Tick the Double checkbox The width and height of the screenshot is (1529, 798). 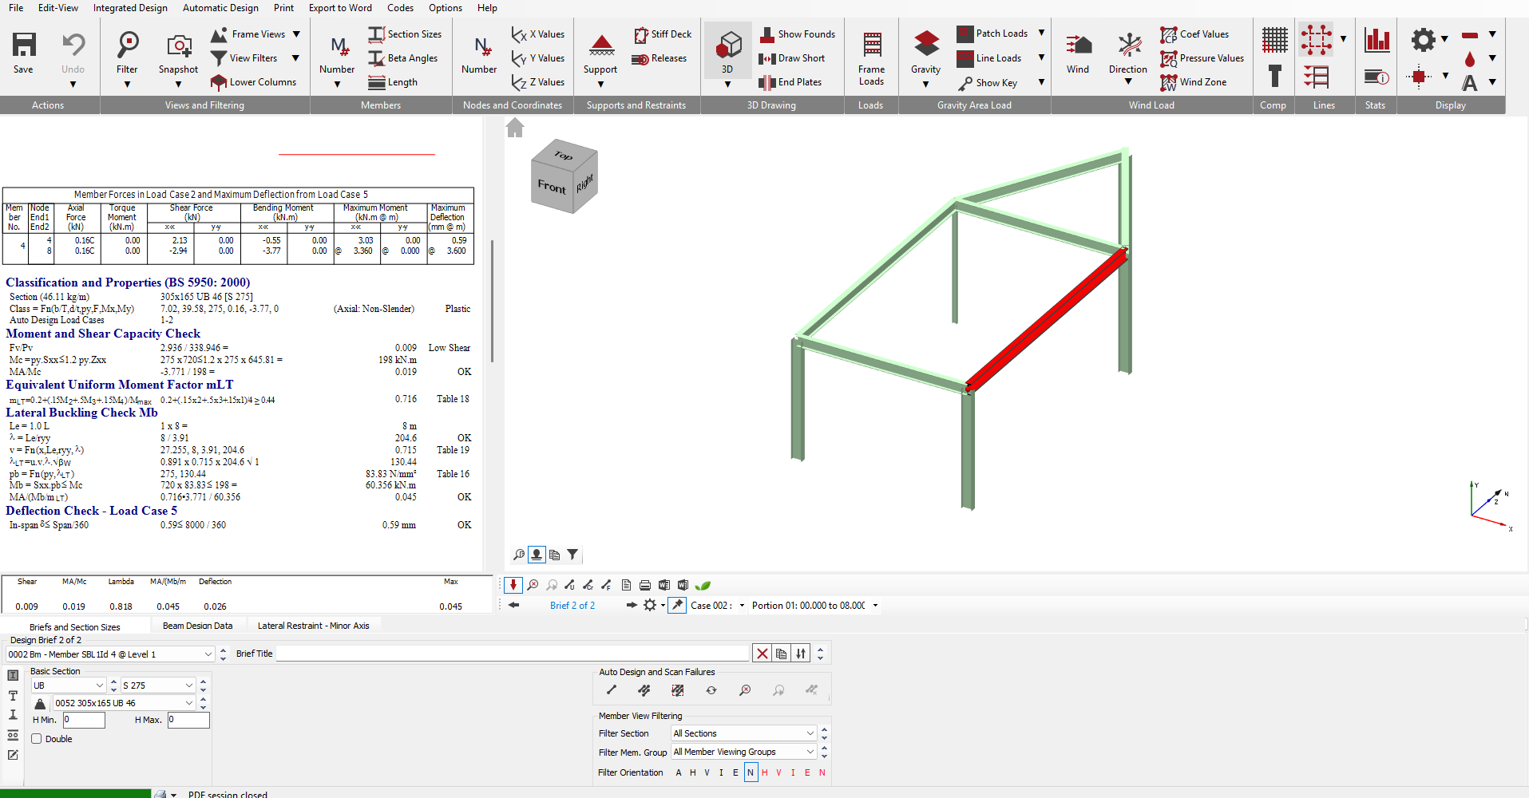pyautogui.click(x=37, y=739)
